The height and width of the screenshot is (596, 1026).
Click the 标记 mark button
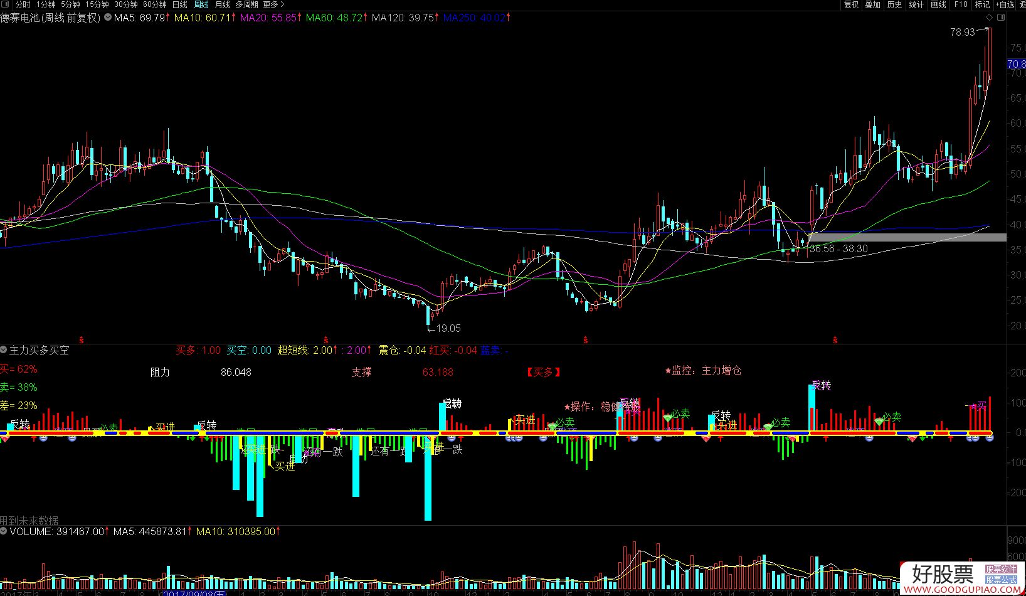[x=982, y=4]
